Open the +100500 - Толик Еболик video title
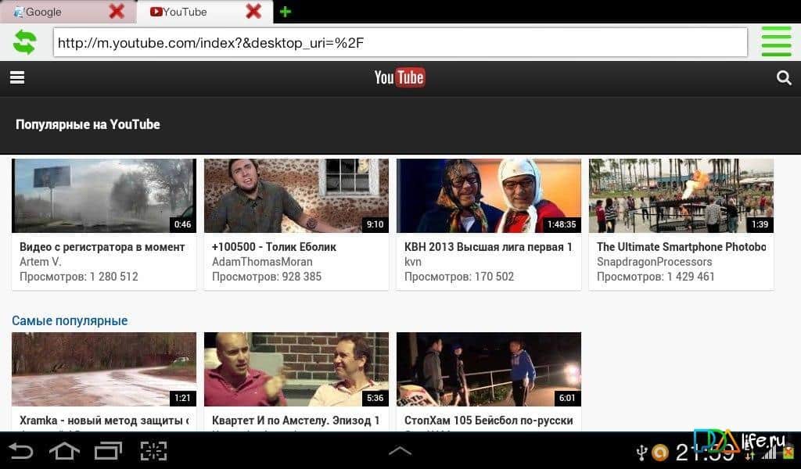This screenshot has width=801, height=469. 274,247
